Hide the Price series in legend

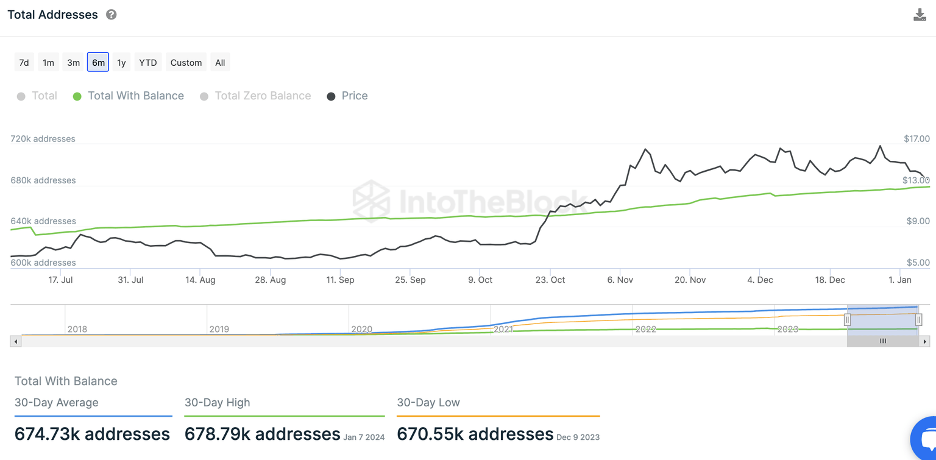(347, 96)
